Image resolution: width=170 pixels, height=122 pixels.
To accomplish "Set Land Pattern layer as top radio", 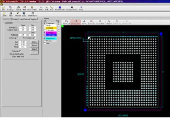I will coord(59,35).
